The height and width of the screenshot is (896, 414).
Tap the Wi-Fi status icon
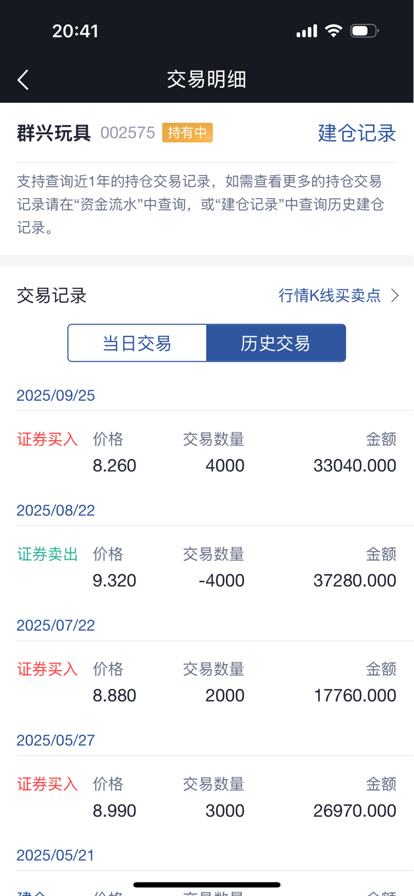(x=334, y=31)
